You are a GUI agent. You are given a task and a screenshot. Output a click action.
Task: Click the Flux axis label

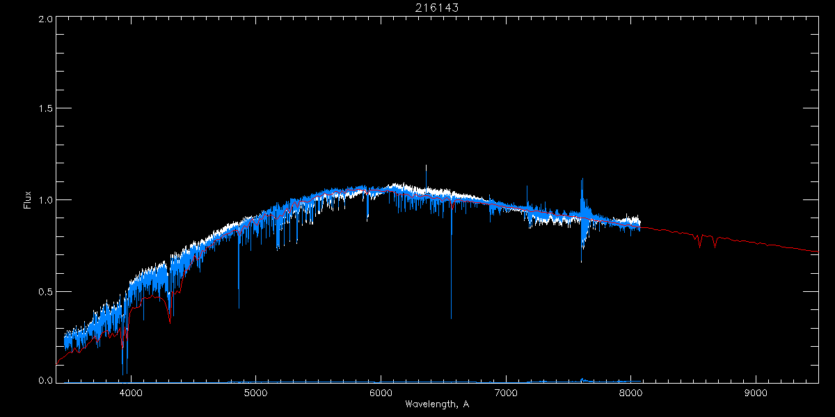pyautogui.click(x=27, y=200)
